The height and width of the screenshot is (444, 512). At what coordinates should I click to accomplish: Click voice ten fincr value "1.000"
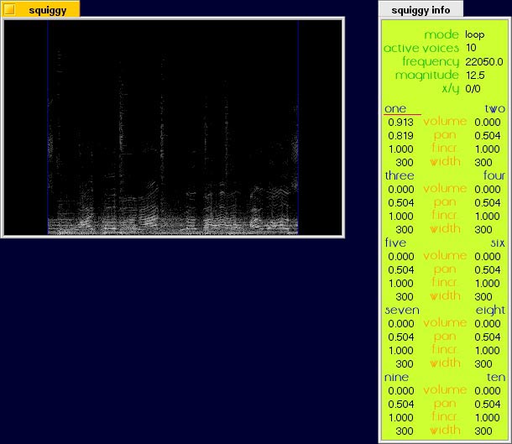488,418
